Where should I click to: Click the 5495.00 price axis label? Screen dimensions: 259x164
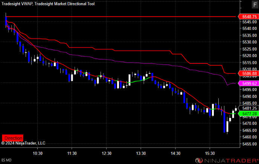(x=250, y=90)
